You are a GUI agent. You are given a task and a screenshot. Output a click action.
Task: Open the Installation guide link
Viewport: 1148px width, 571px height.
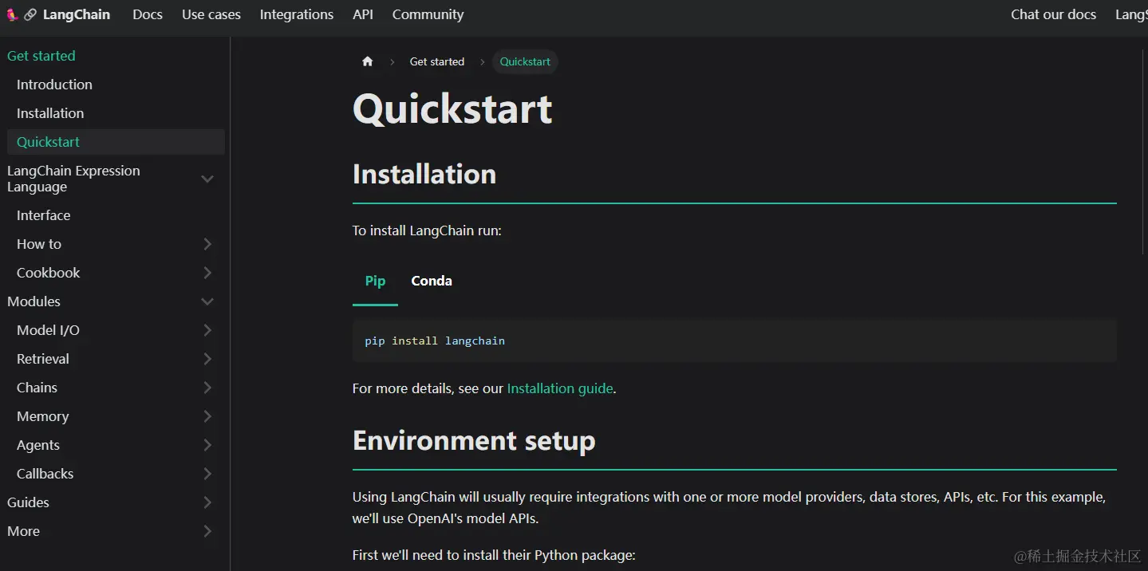pos(560,388)
